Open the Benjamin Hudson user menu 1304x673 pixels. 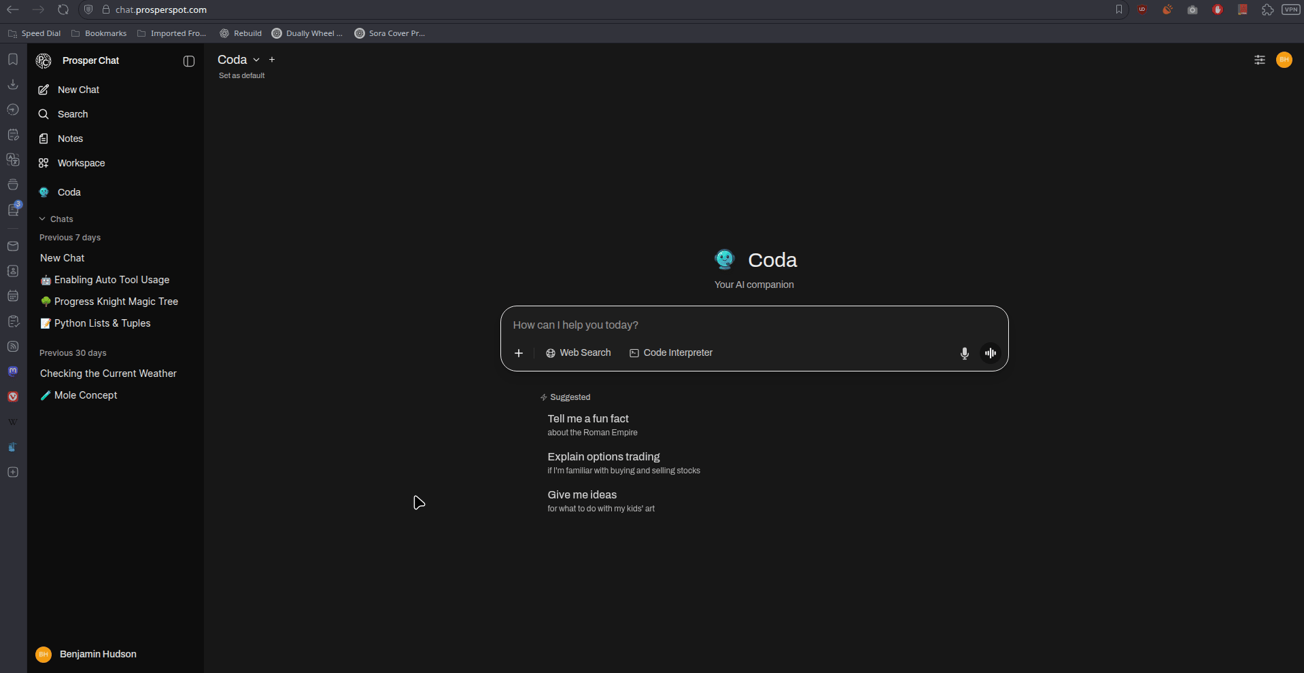(x=97, y=654)
